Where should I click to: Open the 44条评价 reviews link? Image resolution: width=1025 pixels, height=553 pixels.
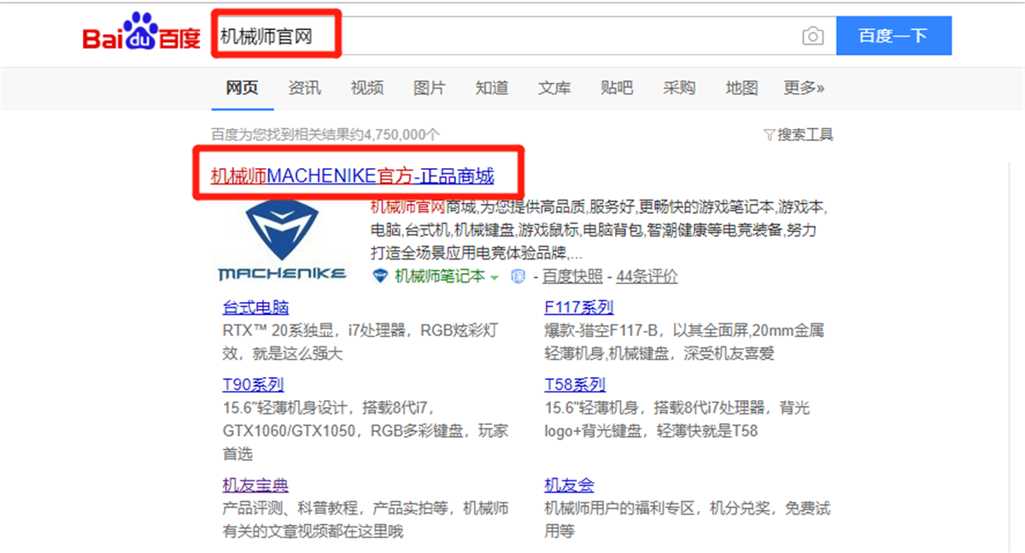[x=647, y=276]
